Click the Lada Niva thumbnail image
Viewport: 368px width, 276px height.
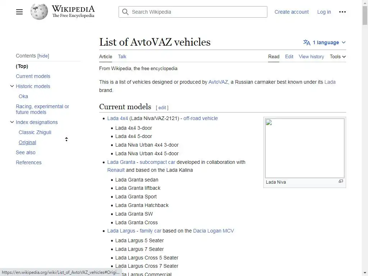tap(304, 148)
